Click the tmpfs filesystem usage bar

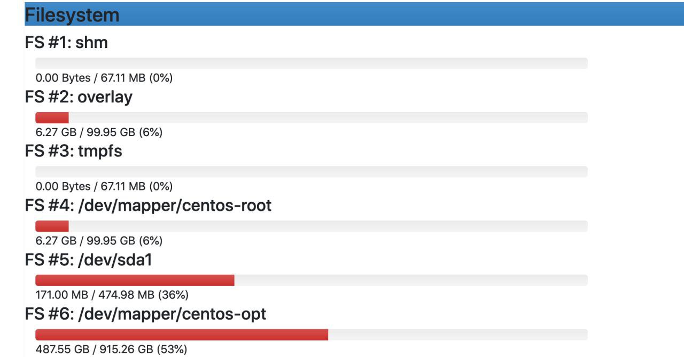tap(311, 172)
